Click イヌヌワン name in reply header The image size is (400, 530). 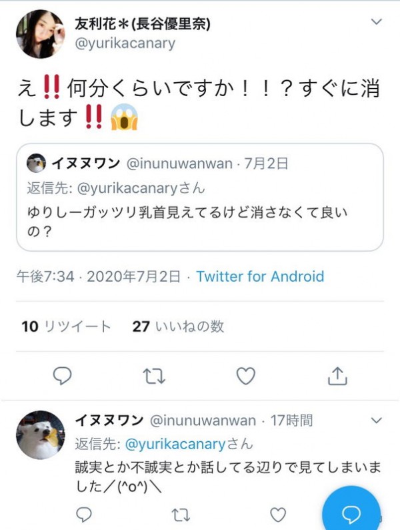(x=109, y=420)
